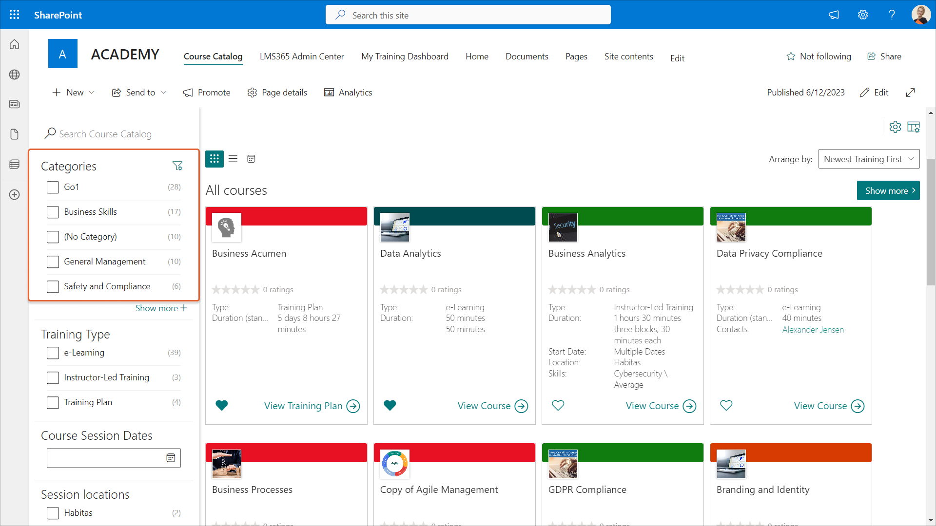The image size is (936, 526).
Task: Click the Categories filter funnel icon
Action: (177, 166)
